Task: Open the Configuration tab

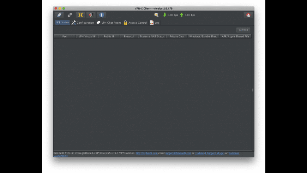Action: click(83, 23)
